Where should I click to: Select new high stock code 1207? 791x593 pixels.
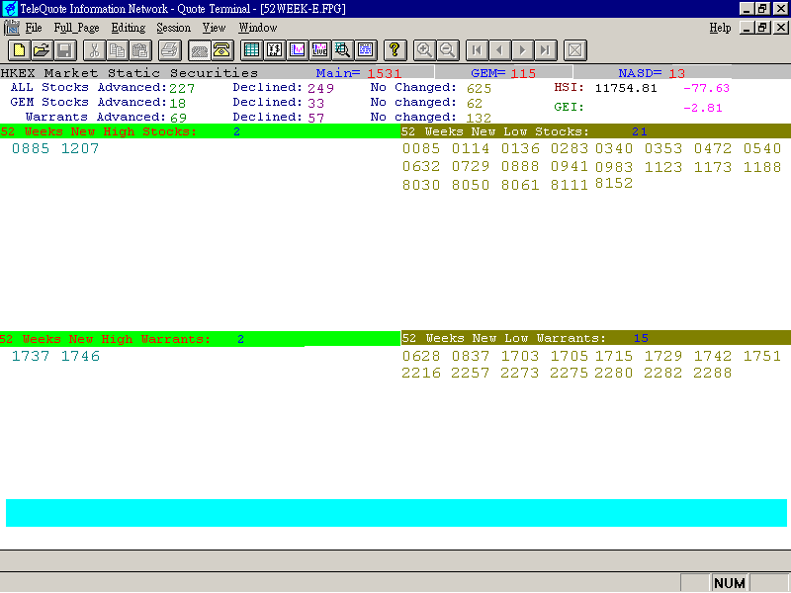(x=80, y=149)
